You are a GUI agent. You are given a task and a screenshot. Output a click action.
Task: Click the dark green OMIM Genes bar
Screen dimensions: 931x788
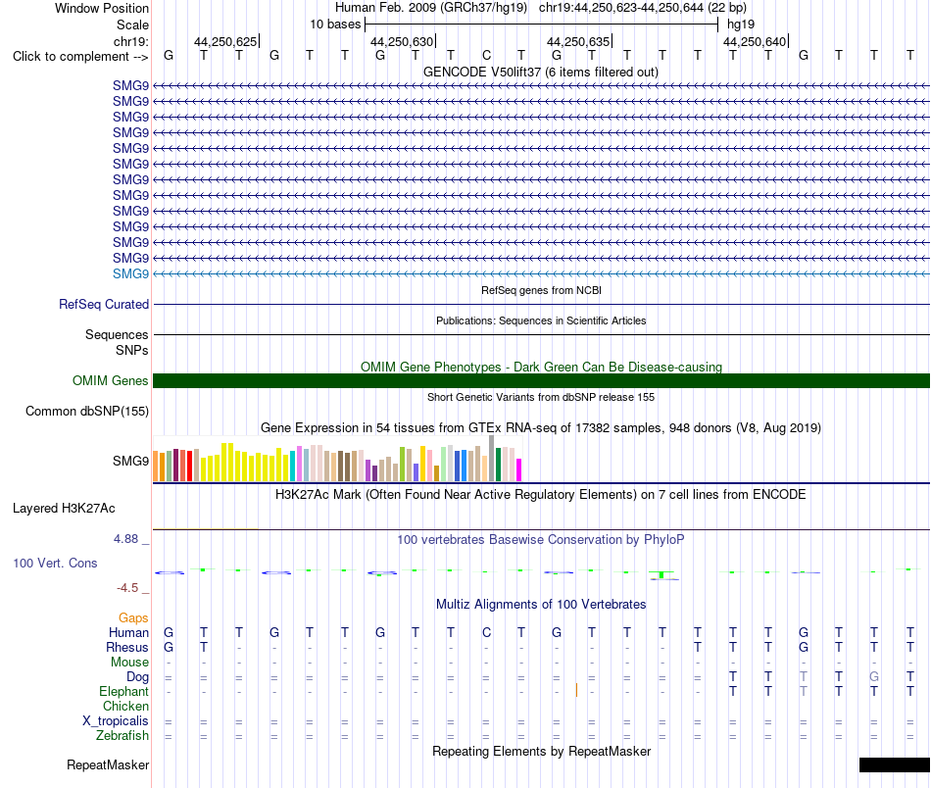pyautogui.click(x=541, y=380)
